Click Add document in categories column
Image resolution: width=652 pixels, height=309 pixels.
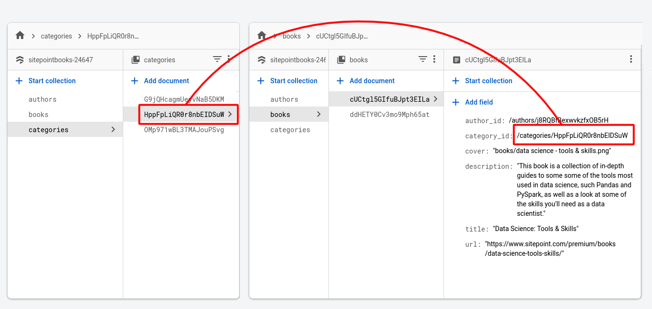[x=167, y=81]
